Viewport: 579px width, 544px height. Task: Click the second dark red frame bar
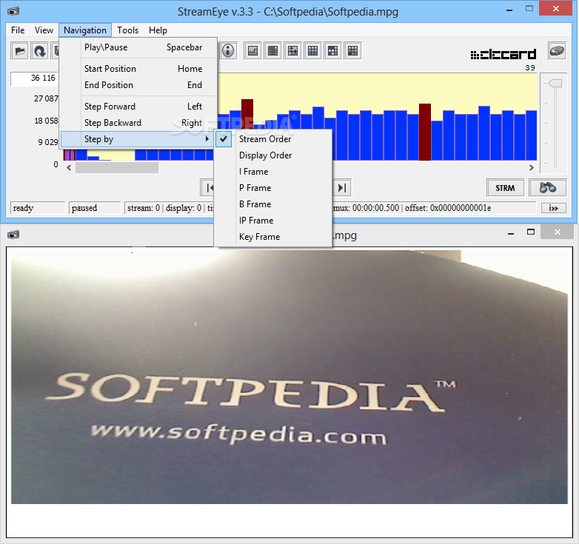[x=425, y=132]
